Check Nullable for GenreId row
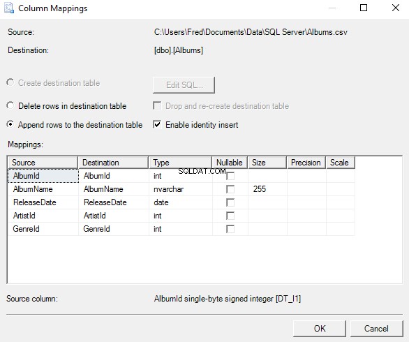 coord(230,229)
